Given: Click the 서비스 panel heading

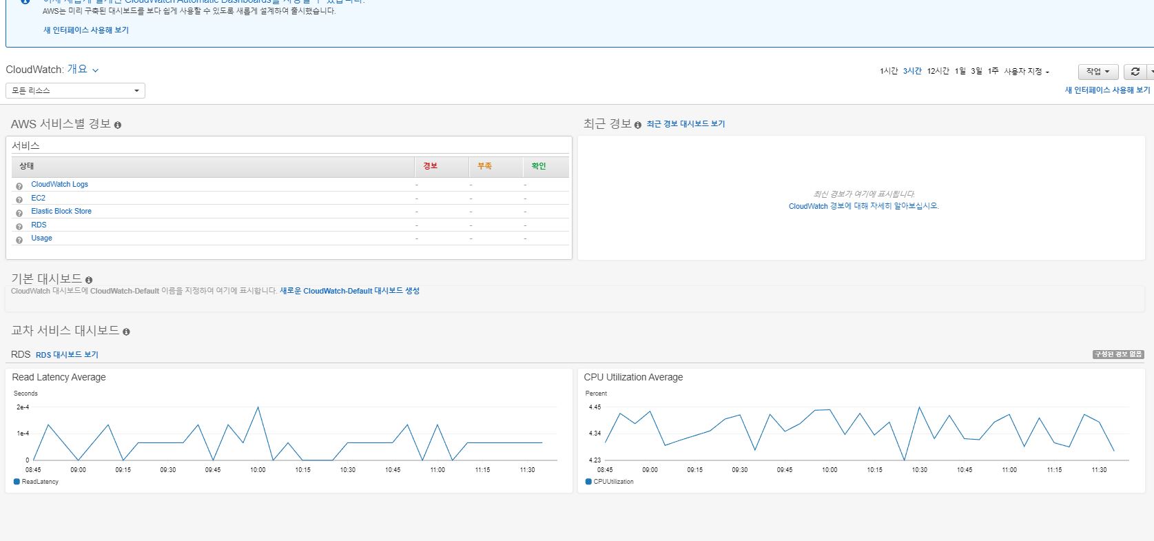Looking at the screenshot, I should pos(25,146).
